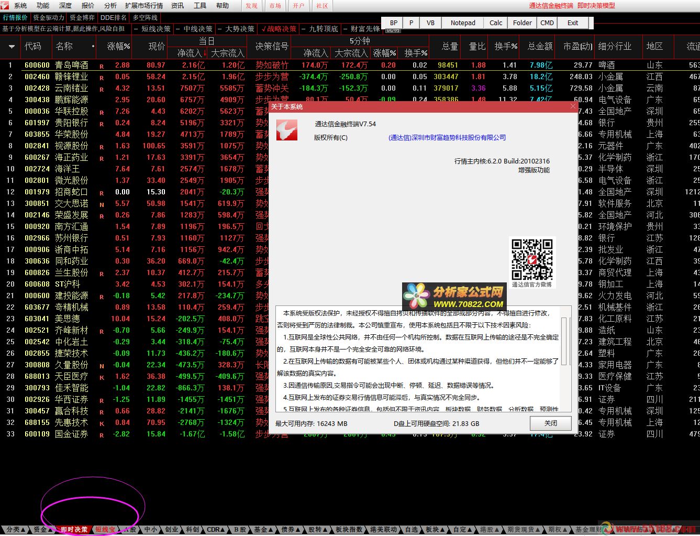
Task: Open the 功能 menu
Action: [x=43, y=6]
